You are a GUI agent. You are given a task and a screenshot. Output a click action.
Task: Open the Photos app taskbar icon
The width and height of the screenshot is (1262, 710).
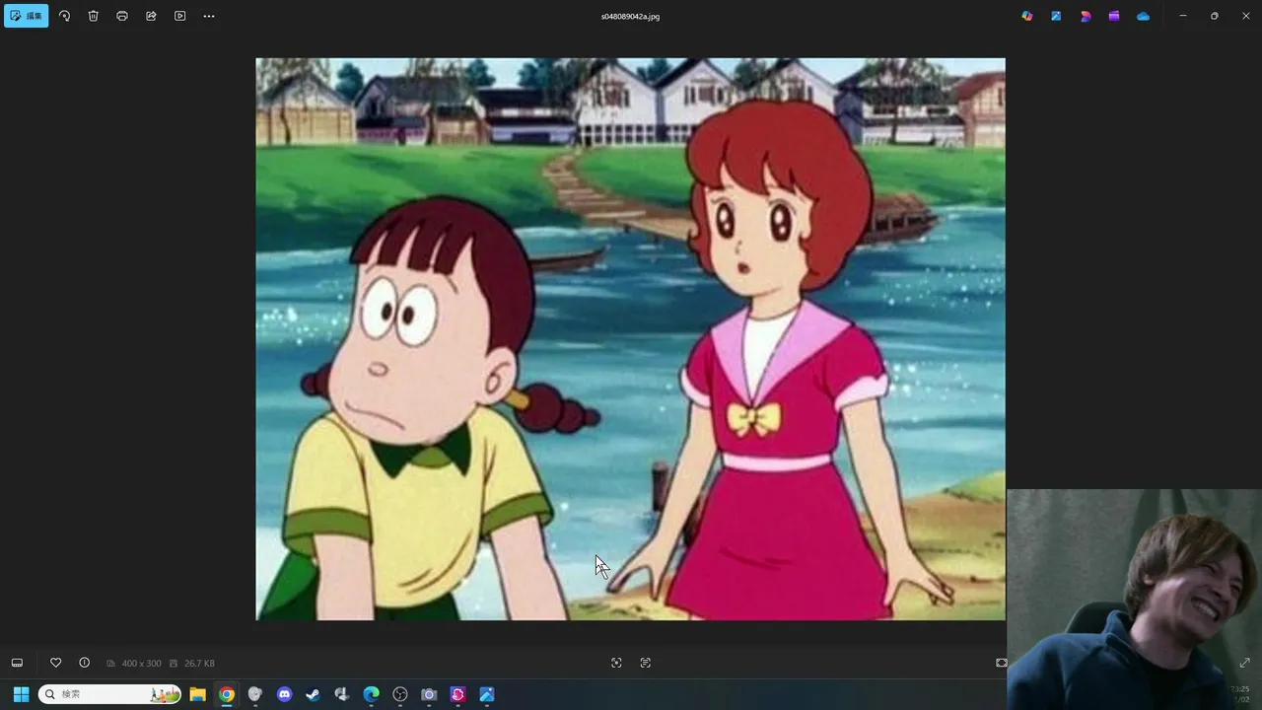click(x=487, y=694)
